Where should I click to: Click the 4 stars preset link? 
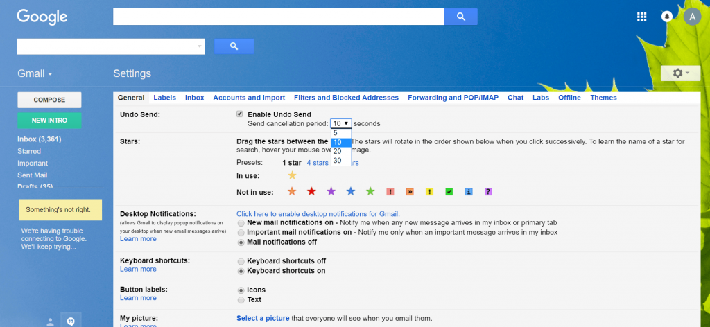pyautogui.click(x=318, y=163)
